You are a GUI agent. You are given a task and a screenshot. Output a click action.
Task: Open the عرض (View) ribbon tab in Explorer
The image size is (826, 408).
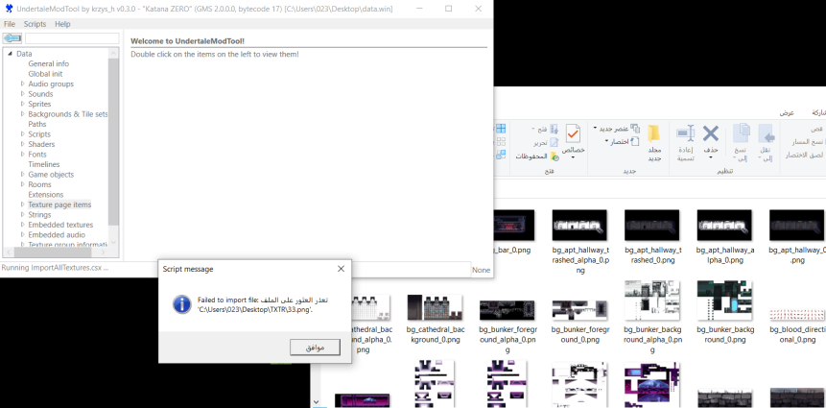(x=787, y=113)
